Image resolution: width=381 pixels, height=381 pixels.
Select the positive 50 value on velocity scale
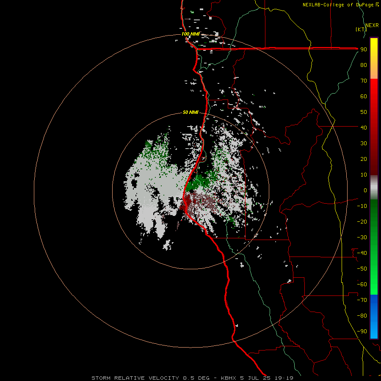point(364,112)
